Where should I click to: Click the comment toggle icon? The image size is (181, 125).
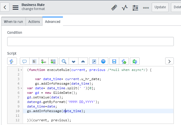24,61
